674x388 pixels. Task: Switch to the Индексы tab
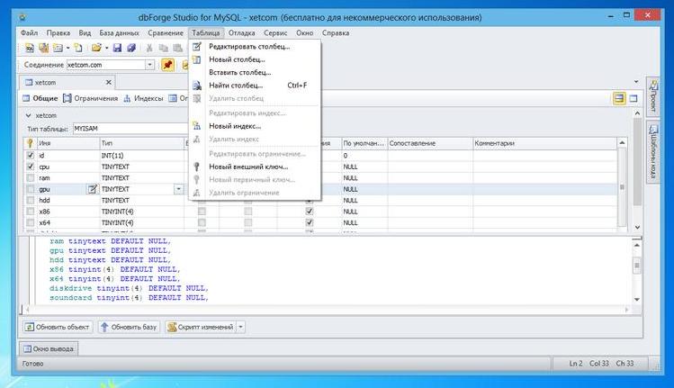[x=144, y=98]
